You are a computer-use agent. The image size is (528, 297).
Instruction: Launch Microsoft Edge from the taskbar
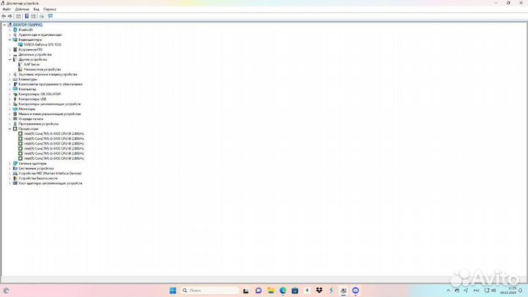283,290
